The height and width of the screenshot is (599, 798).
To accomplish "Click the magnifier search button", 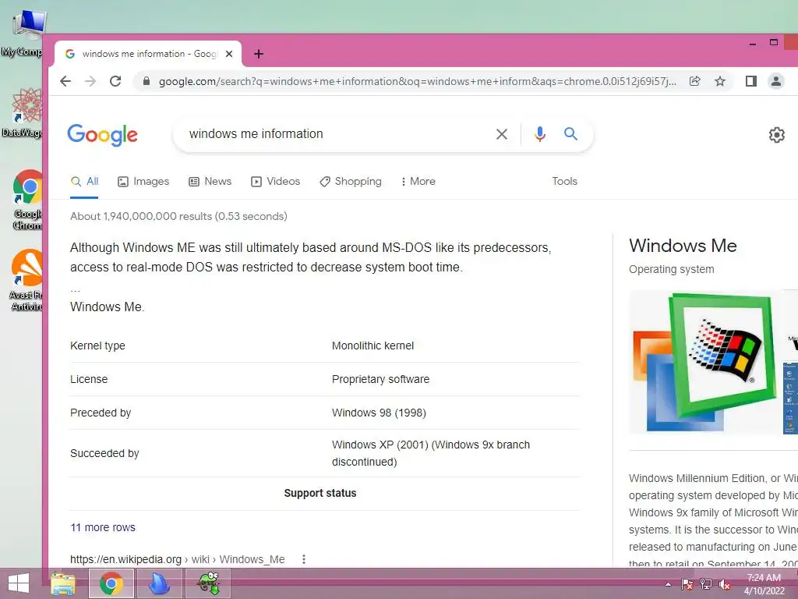I will point(570,134).
